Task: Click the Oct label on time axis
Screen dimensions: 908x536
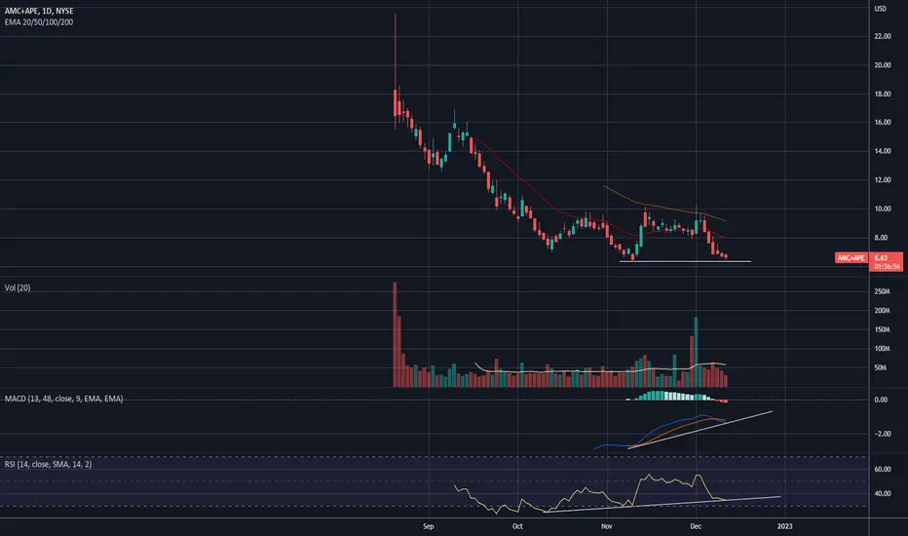Action: pos(517,526)
